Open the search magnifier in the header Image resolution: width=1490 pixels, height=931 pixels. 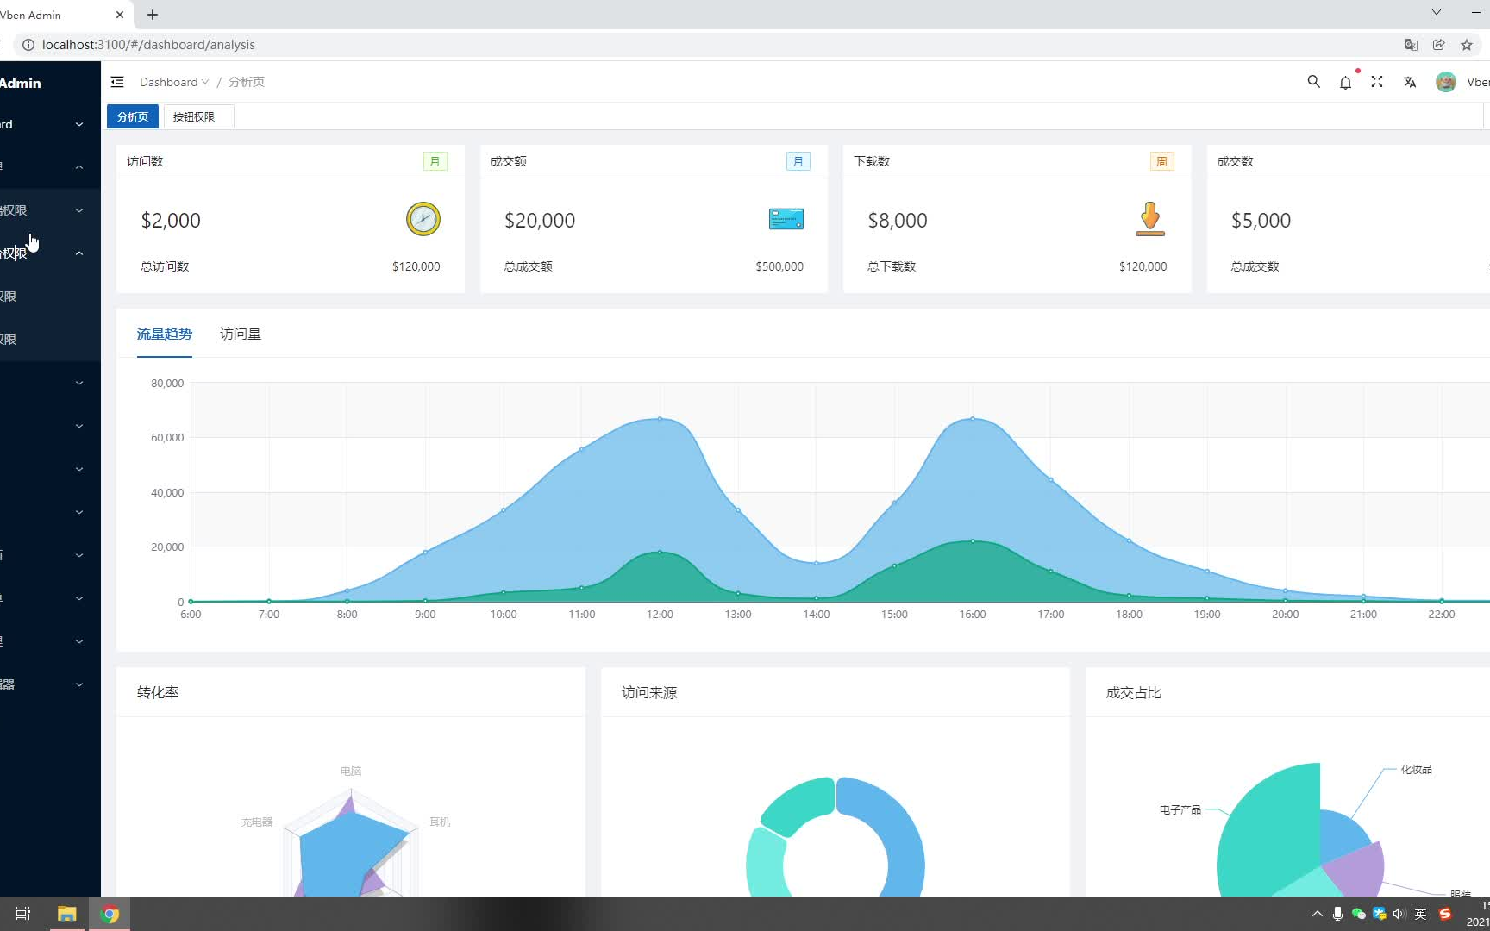(1313, 82)
